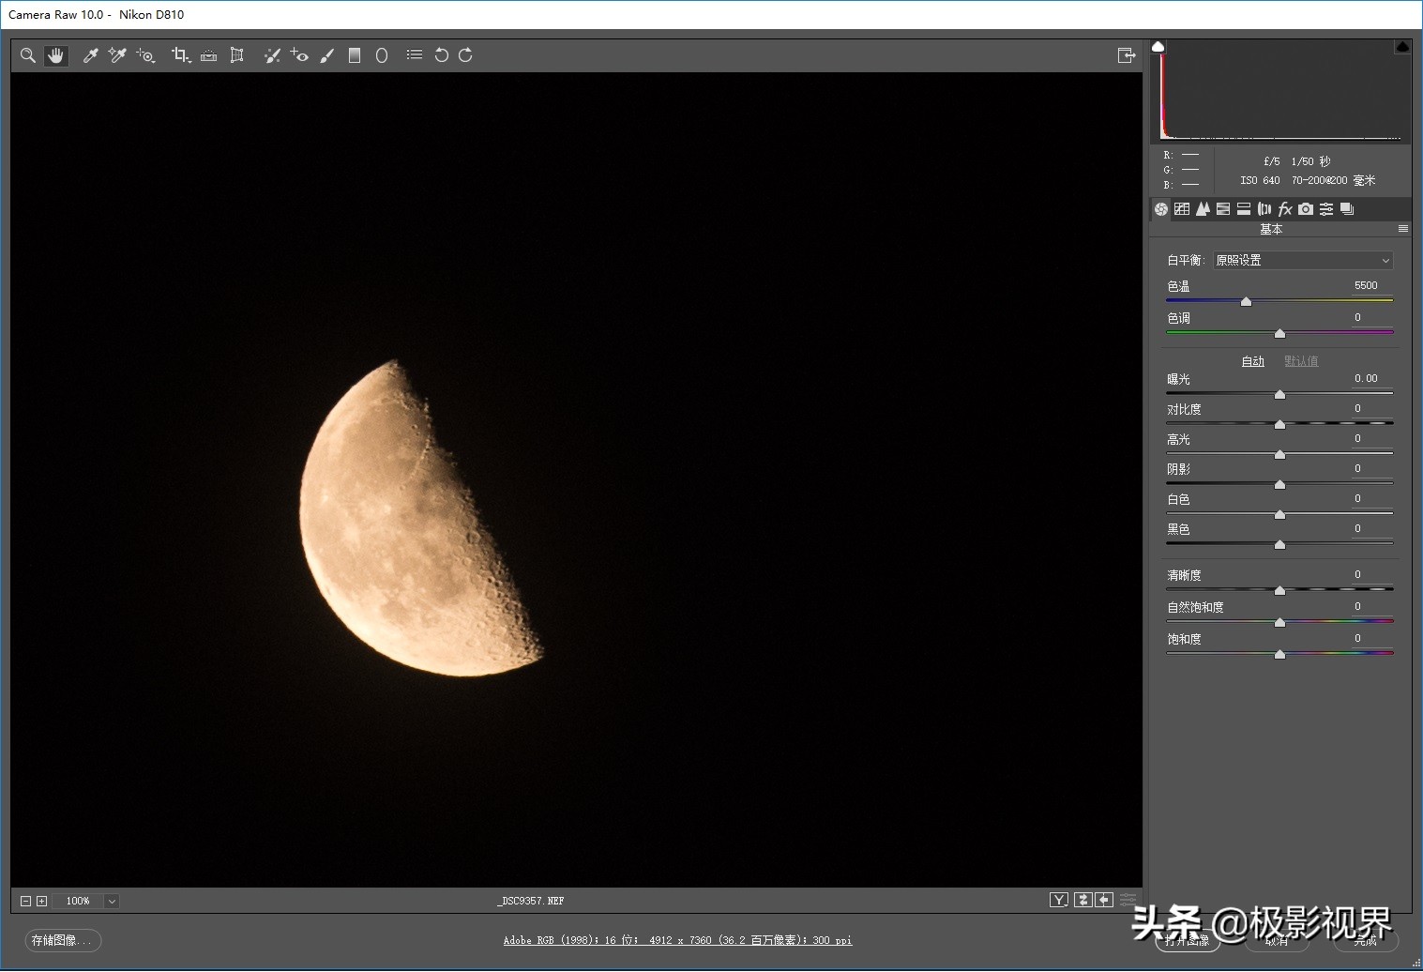1423x972 pixels.
Task: Toggle the shadow clipping warning on histogram
Action: pos(1158,47)
